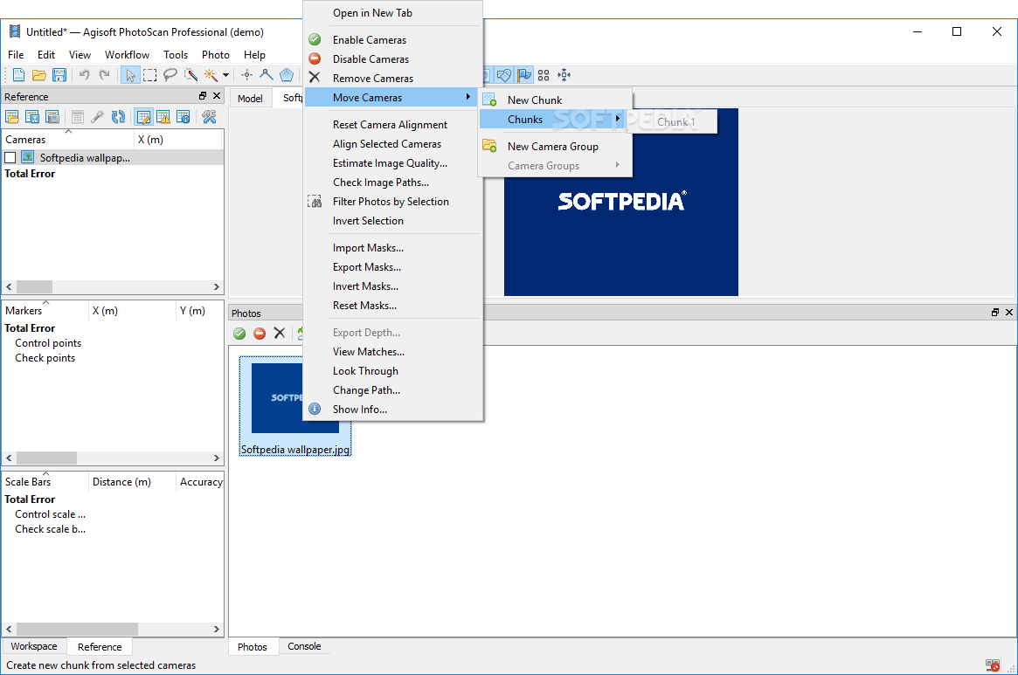Switch to the Console tab
1018x675 pixels.
coord(304,646)
